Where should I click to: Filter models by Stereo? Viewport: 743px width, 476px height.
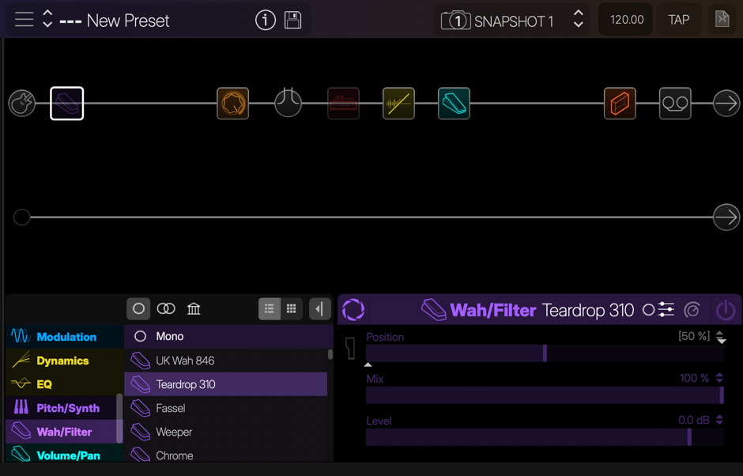pos(165,309)
